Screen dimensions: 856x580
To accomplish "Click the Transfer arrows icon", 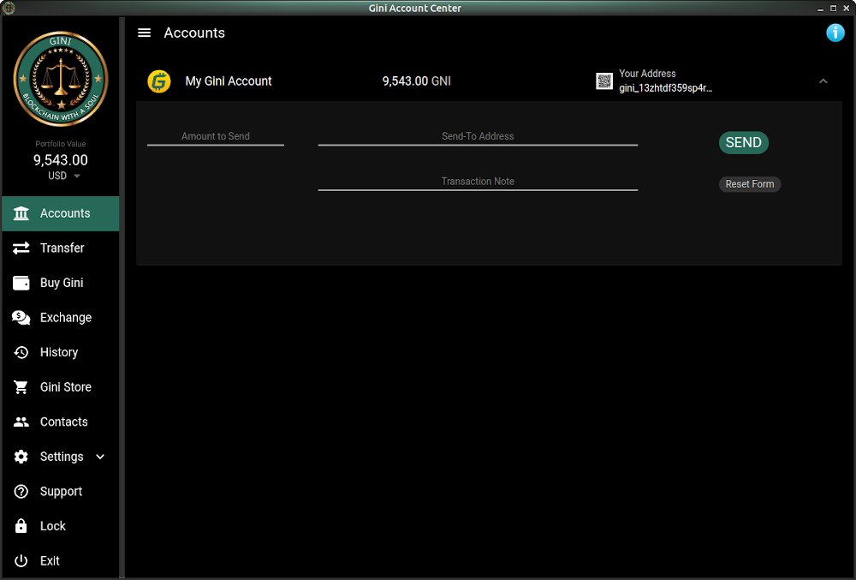I will tap(21, 248).
